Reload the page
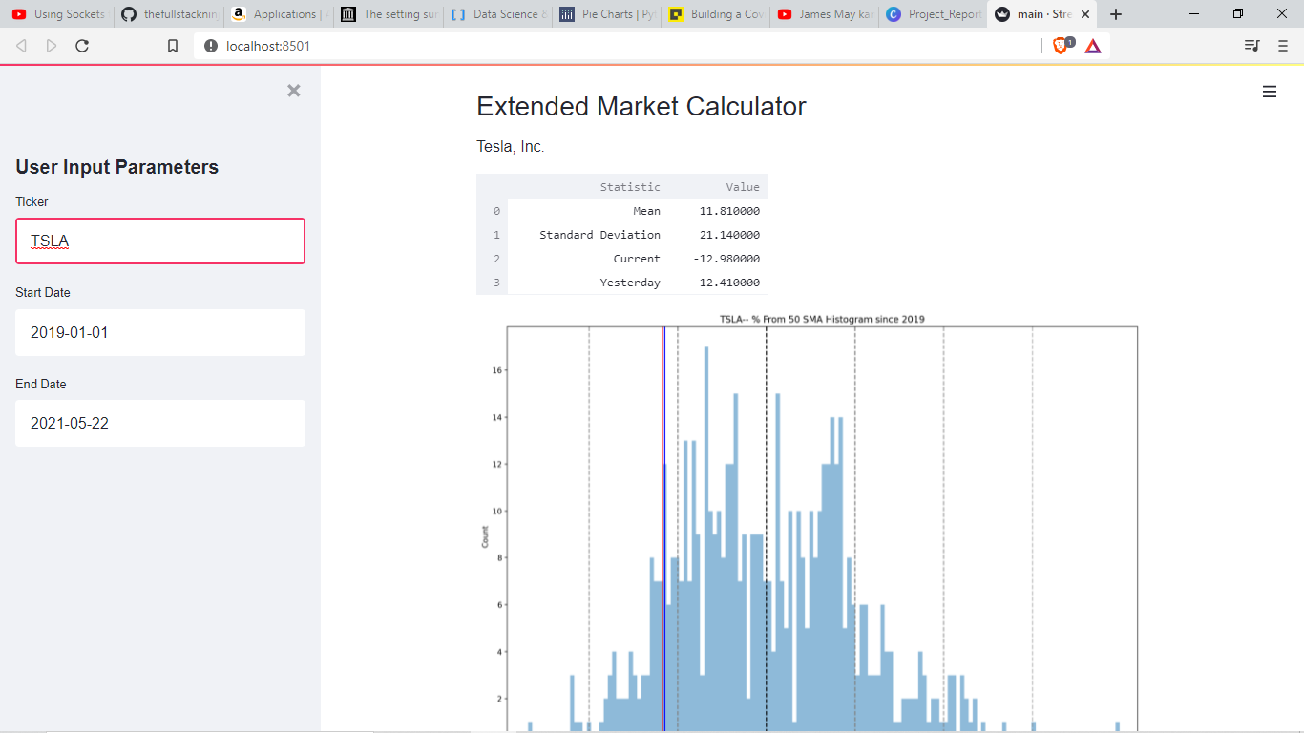The width and height of the screenshot is (1304, 733). tap(82, 46)
